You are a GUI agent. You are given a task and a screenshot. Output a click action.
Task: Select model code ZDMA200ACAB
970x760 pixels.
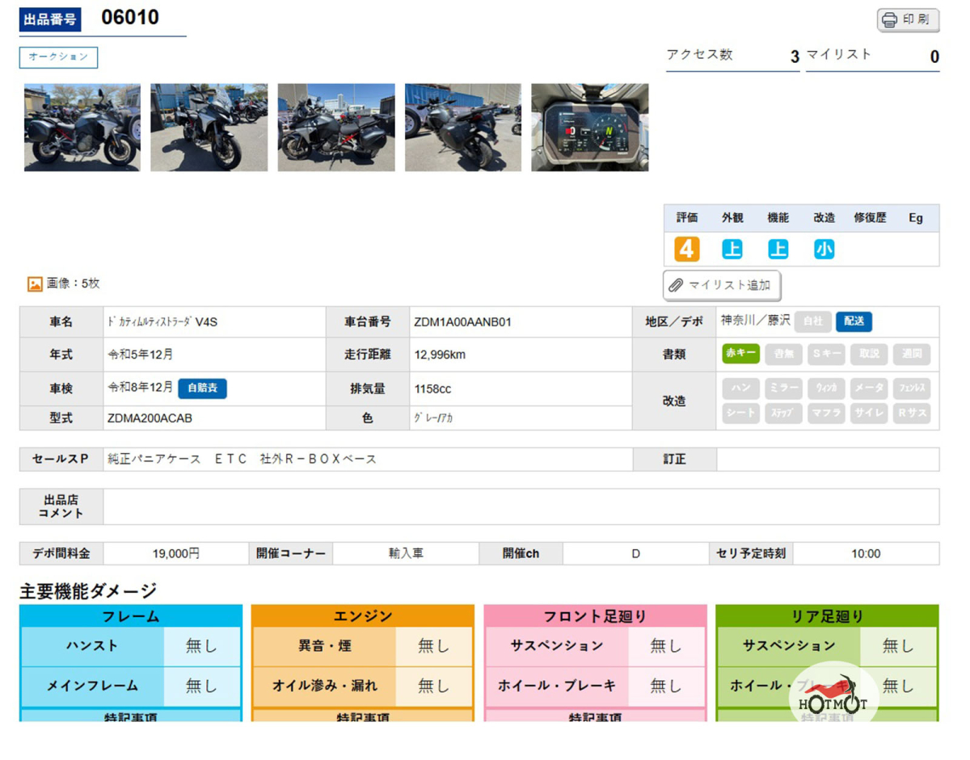150,418
